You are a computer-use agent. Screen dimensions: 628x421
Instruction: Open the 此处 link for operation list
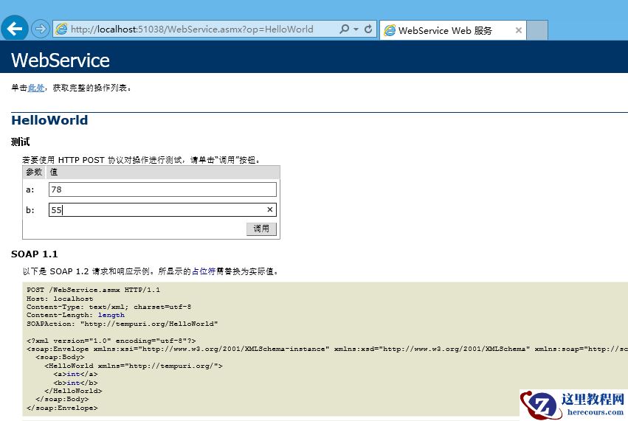click(36, 88)
